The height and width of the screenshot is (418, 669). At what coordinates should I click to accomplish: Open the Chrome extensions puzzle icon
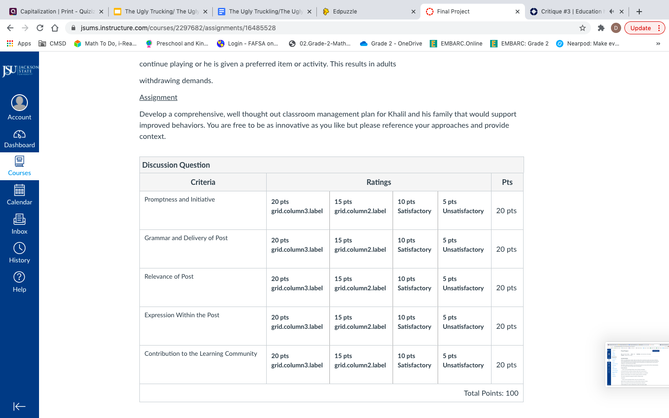tap(601, 28)
